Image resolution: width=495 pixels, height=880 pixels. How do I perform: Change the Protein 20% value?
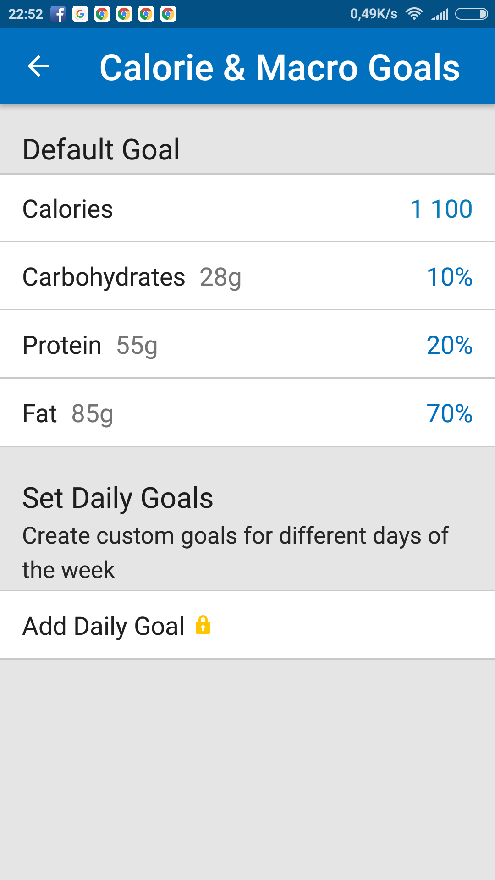449,345
